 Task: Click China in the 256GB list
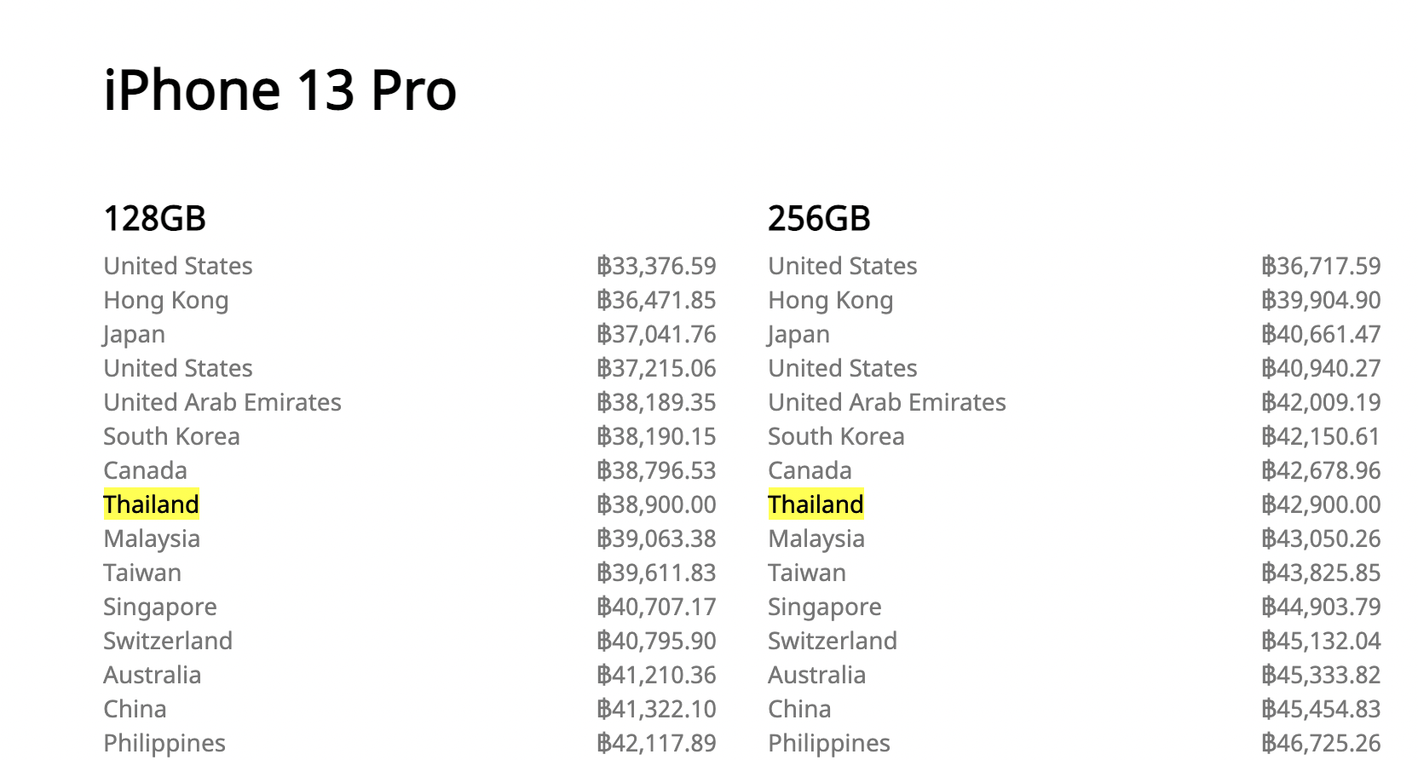tap(799, 709)
